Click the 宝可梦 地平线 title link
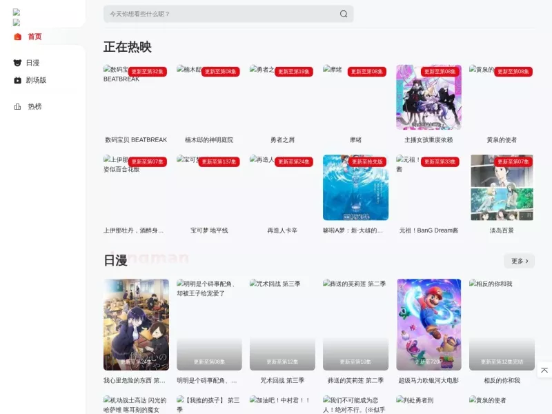 tap(209, 230)
